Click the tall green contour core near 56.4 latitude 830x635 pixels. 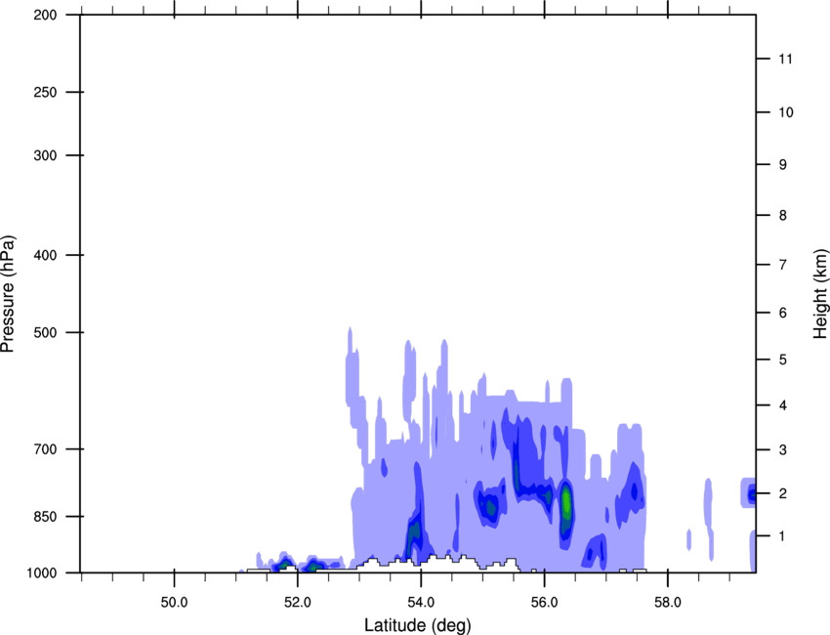565,503
